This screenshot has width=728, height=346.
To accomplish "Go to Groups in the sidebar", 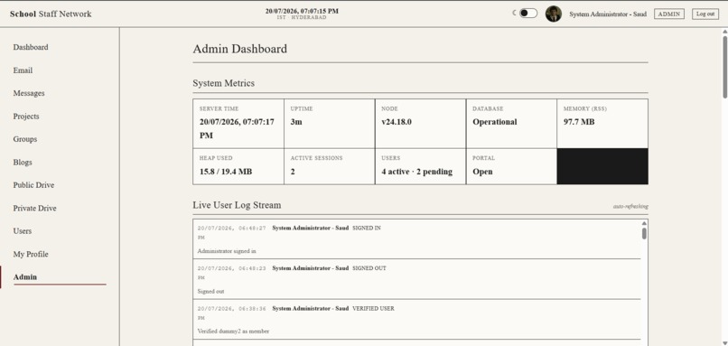I will 25,139.
